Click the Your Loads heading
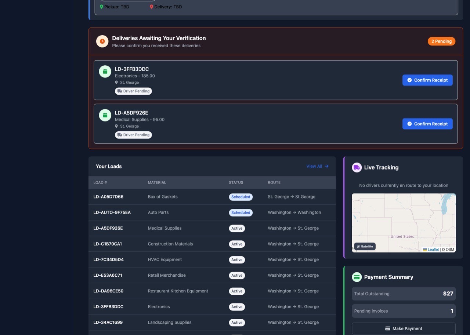This screenshot has height=335, width=470. click(109, 166)
